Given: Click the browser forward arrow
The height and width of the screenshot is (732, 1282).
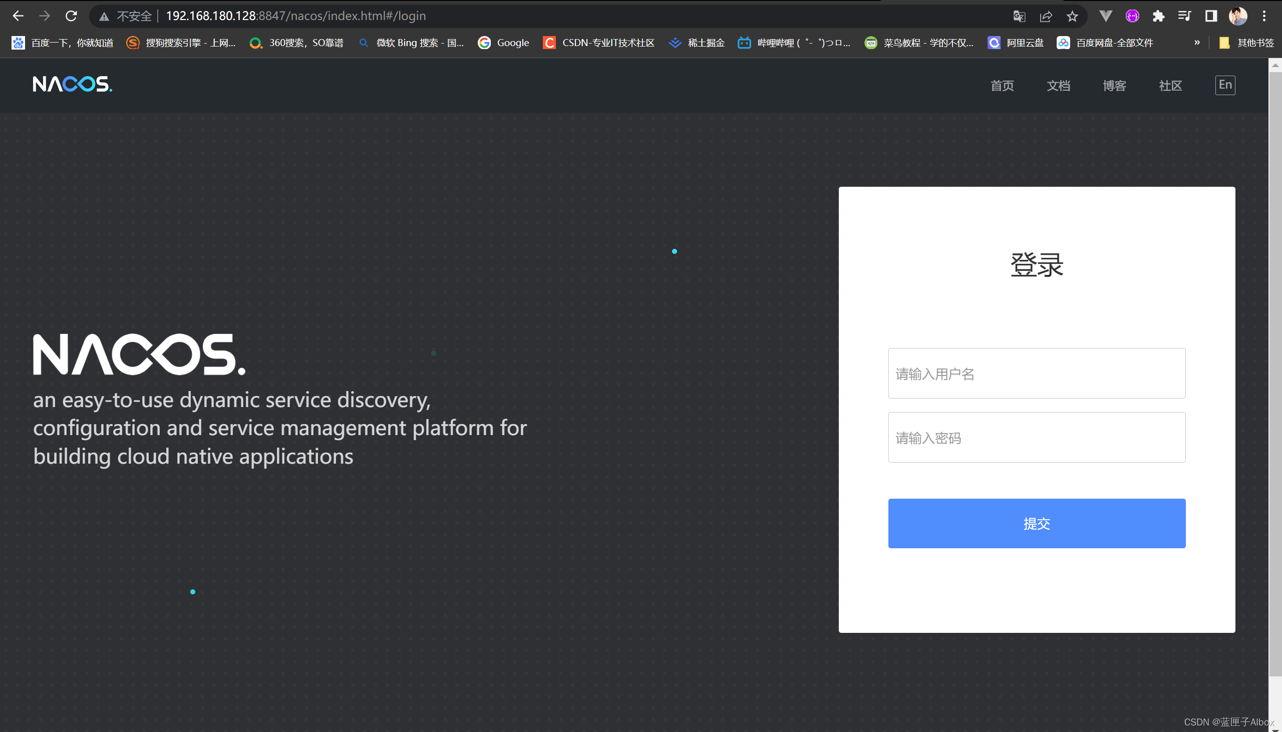Looking at the screenshot, I should click(x=45, y=16).
